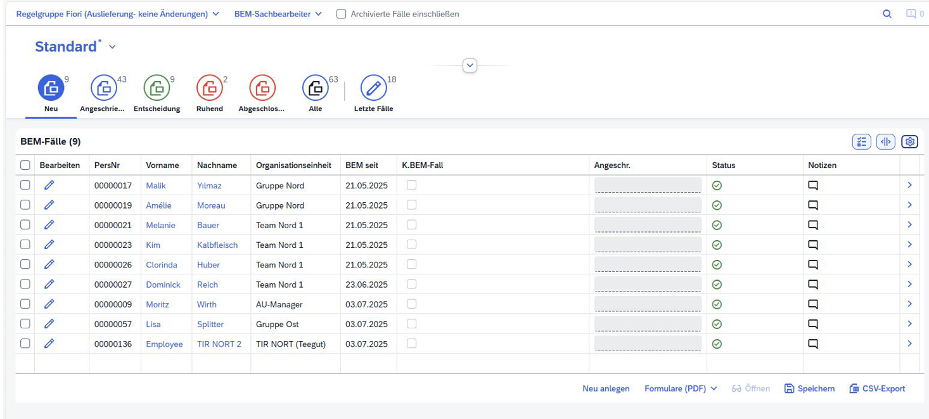Edit Malik Yılmaz with the pencil icon
The height and width of the screenshot is (419, 929).
[x=49, y=185]
